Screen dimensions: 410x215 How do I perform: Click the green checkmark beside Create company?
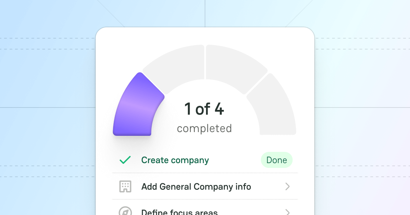click(125, 160)
